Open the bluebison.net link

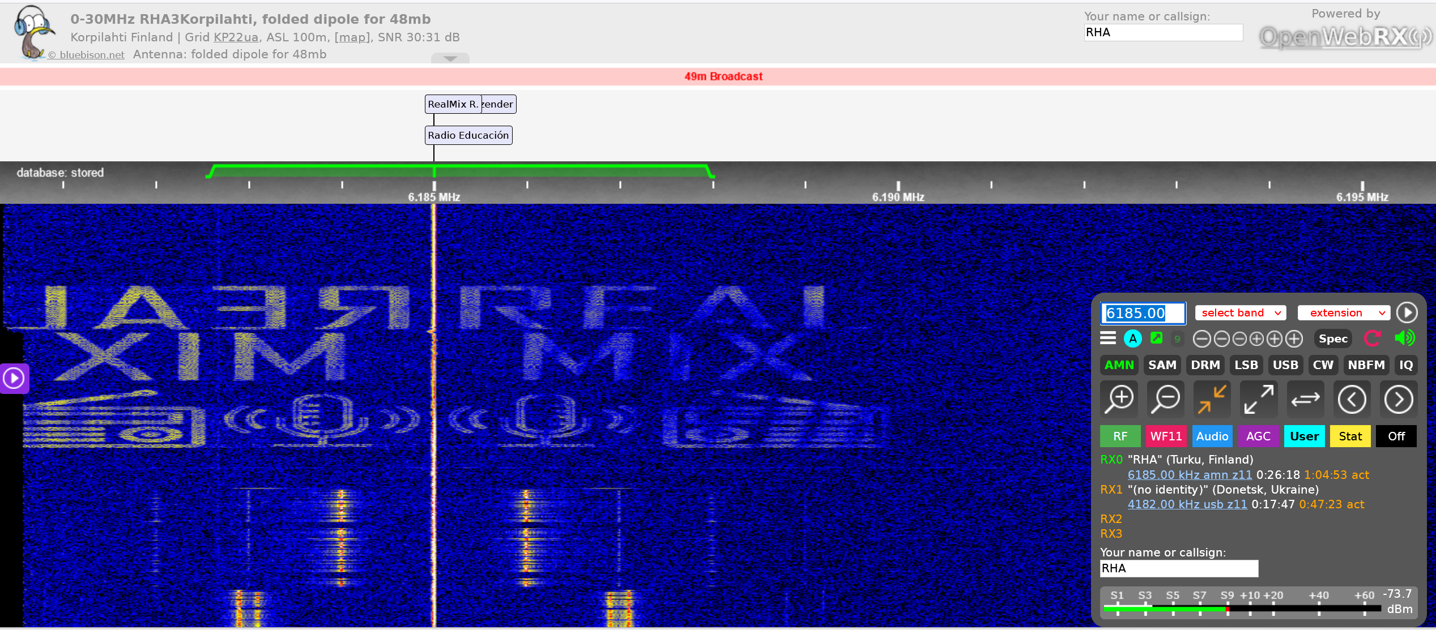coord(87,55)
